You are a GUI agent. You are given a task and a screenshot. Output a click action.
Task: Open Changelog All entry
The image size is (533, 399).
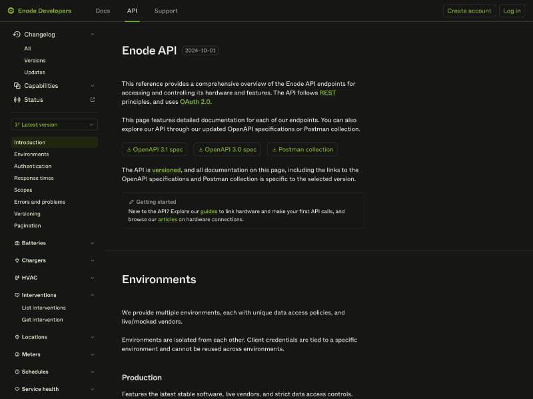coord(27,49)
